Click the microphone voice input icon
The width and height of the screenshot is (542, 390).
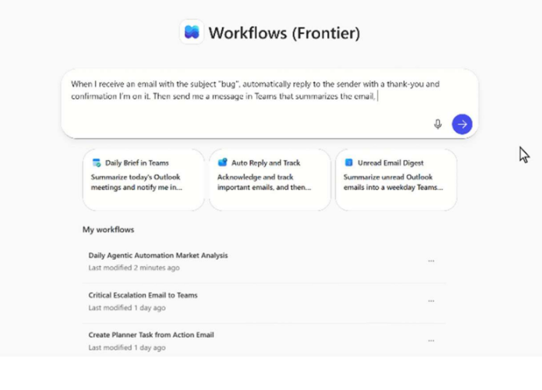[438, 124]
